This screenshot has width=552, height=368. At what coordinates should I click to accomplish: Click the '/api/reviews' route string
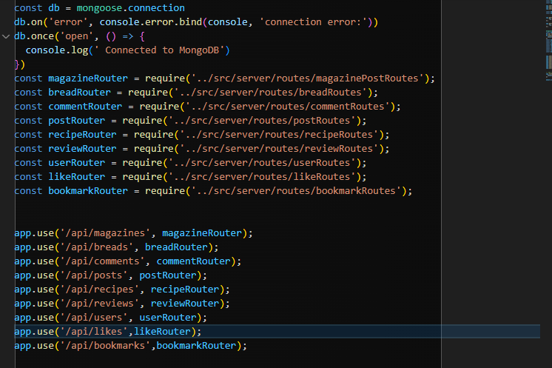tap(99, 304)
